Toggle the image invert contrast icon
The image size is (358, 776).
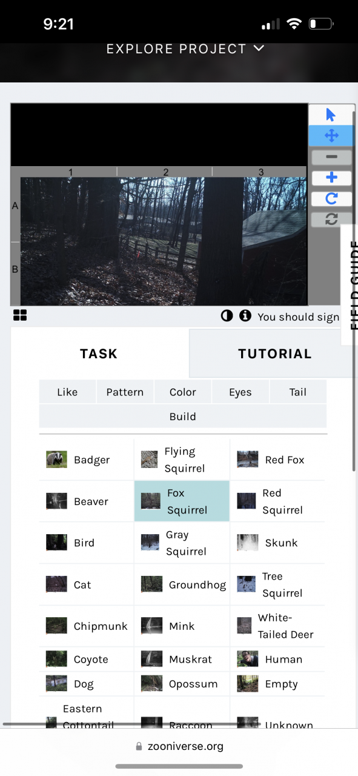[227, 316]
